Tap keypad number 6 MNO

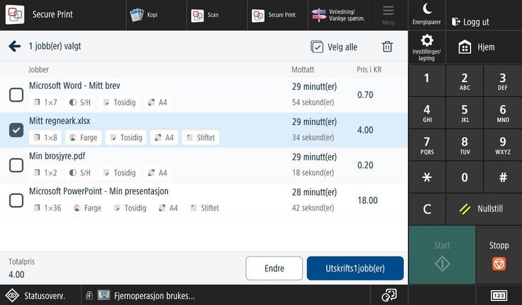(502, 113)
